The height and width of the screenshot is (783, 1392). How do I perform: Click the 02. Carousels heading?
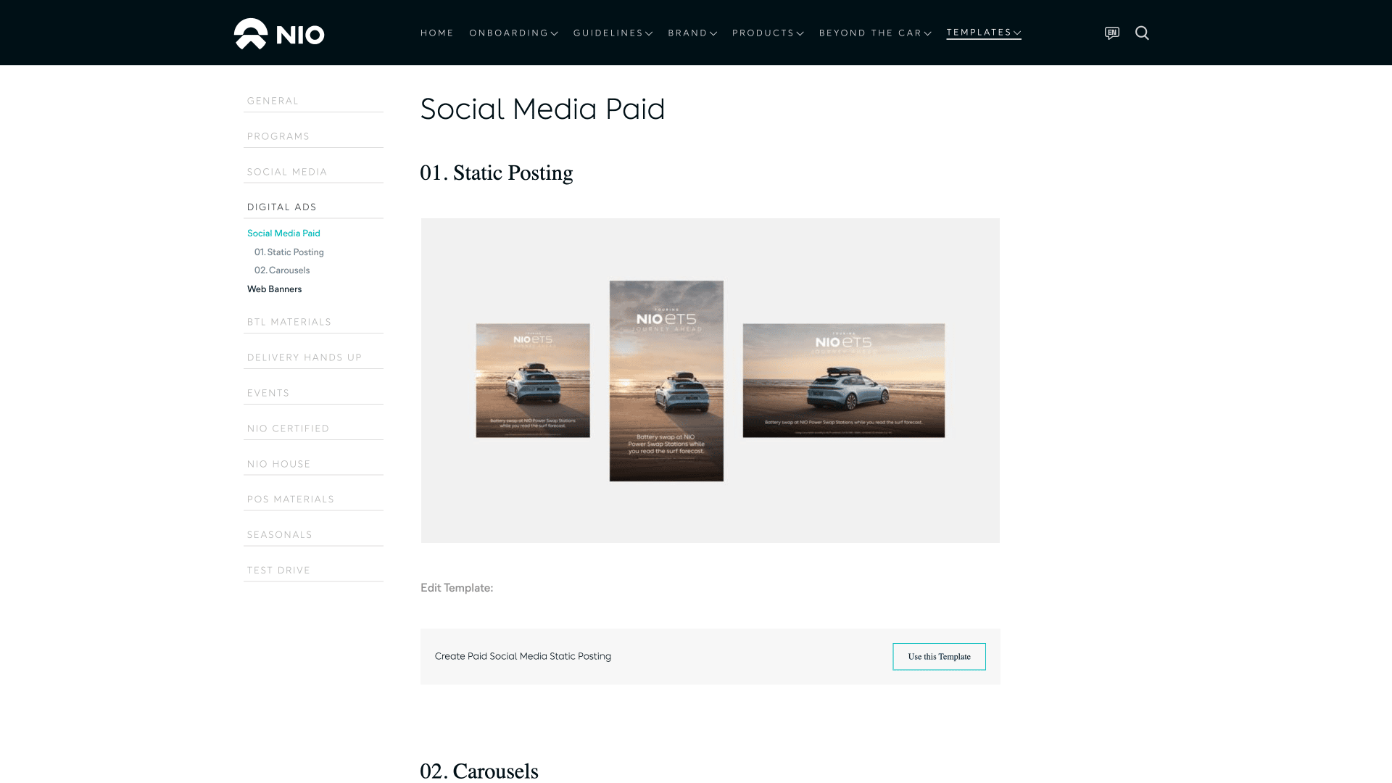coord(479,771)
